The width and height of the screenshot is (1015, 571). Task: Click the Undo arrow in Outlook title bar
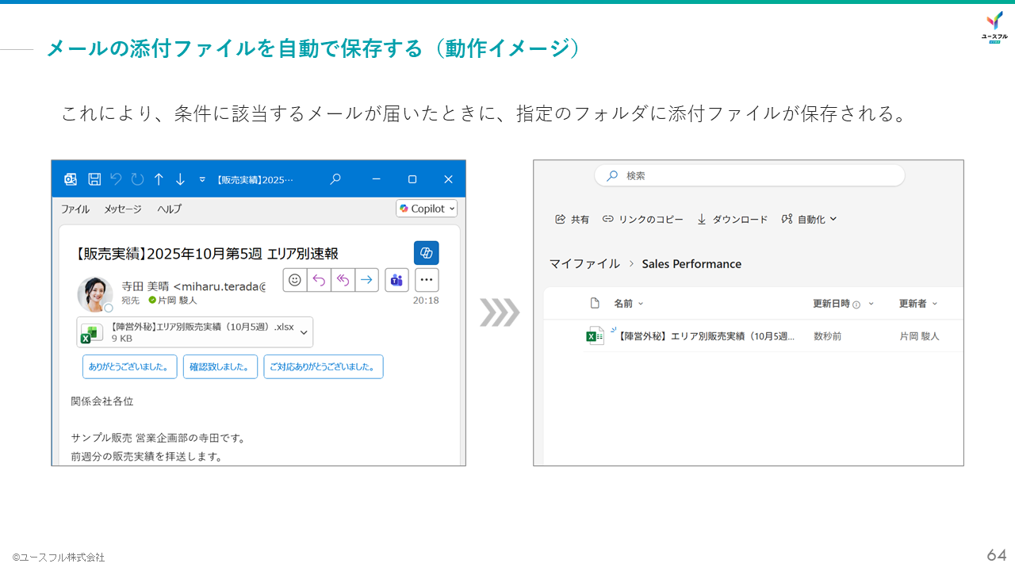(116, 179)
